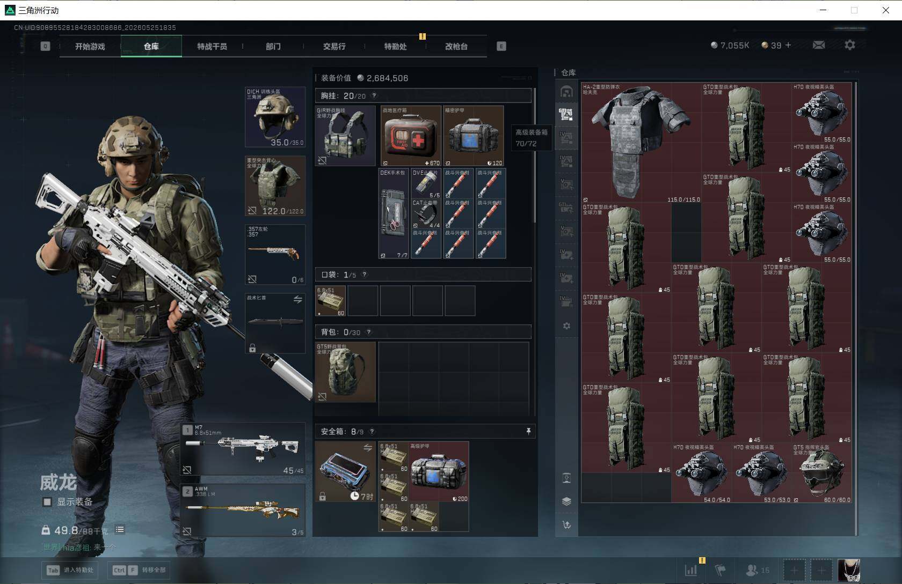The width and height of the screenshot is (902, 584).
Task: Select the CAT止血带 tourniquet
Action: [426, 214]
